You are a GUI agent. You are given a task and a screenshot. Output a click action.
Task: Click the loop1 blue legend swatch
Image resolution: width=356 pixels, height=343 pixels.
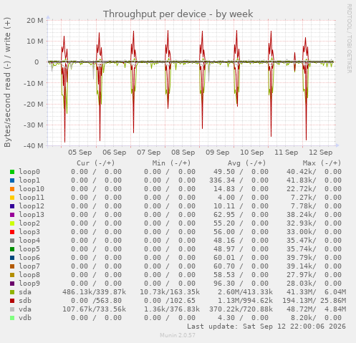[x=12, y=180]
